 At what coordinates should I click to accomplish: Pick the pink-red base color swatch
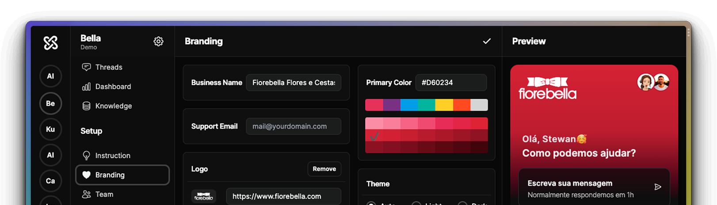click(374, 105)
